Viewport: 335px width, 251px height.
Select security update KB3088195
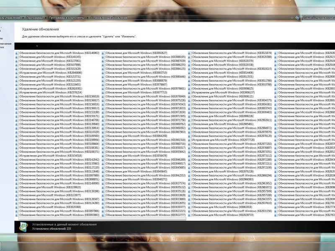click(144, 57)
